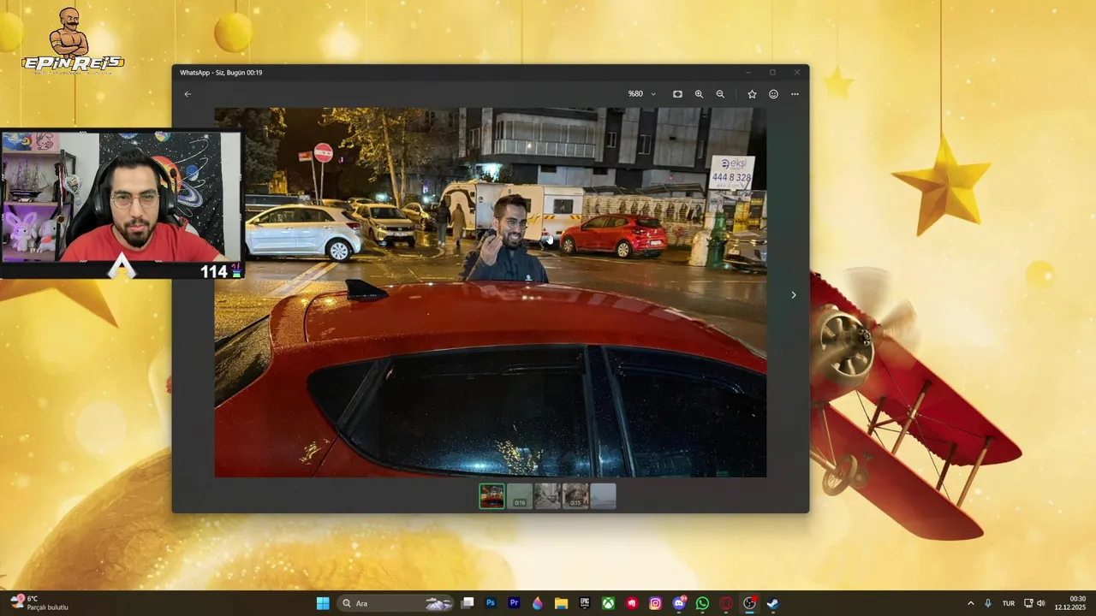Zoom out with the magnifier minus icon
The image size is (1096, 616).
pos(720,94)
